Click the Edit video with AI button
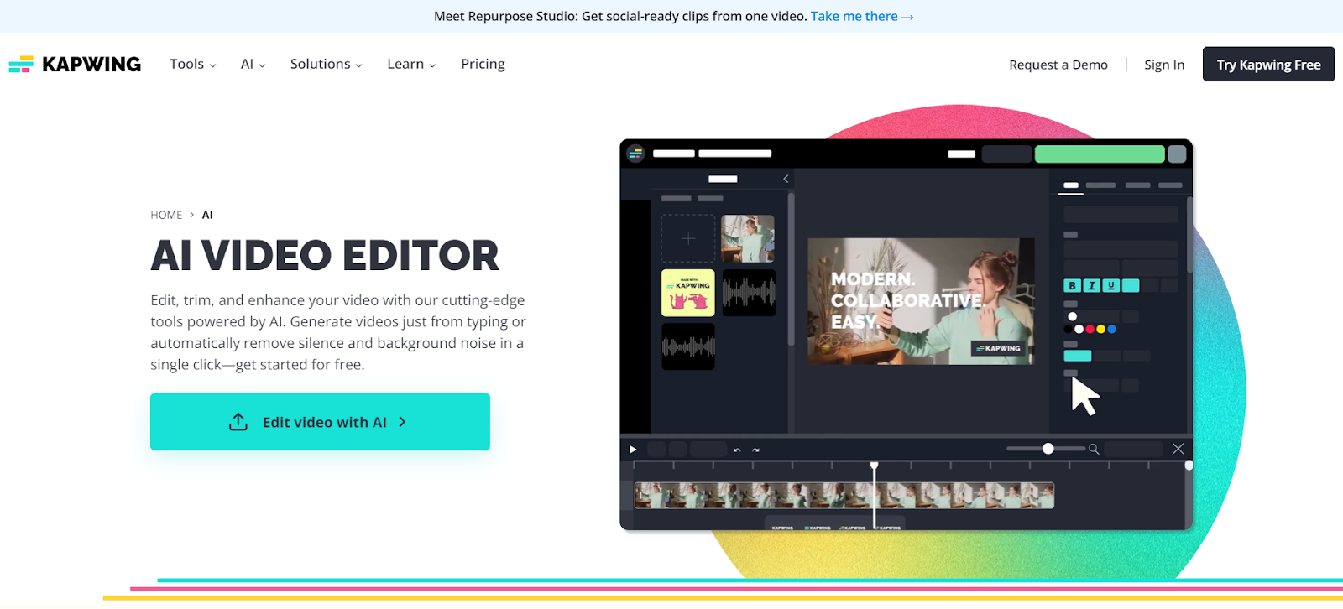Image resolution: width=1343 pixels, height=609 pixels. 320,422
